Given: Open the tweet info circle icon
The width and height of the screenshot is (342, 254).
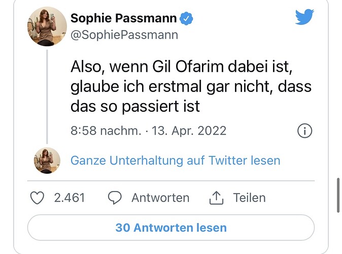Looking at the screenshot, I should (x=304, y=131).
